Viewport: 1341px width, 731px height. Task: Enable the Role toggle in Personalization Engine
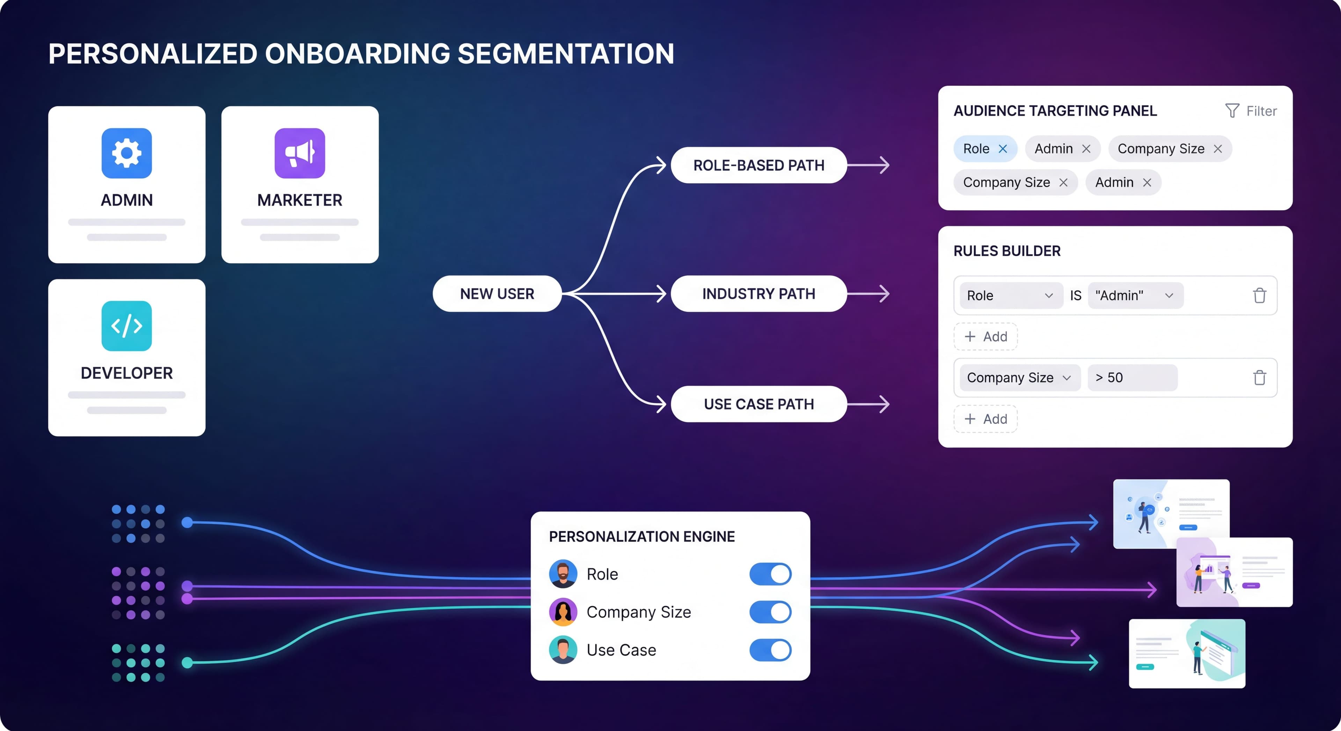[770, 574]
